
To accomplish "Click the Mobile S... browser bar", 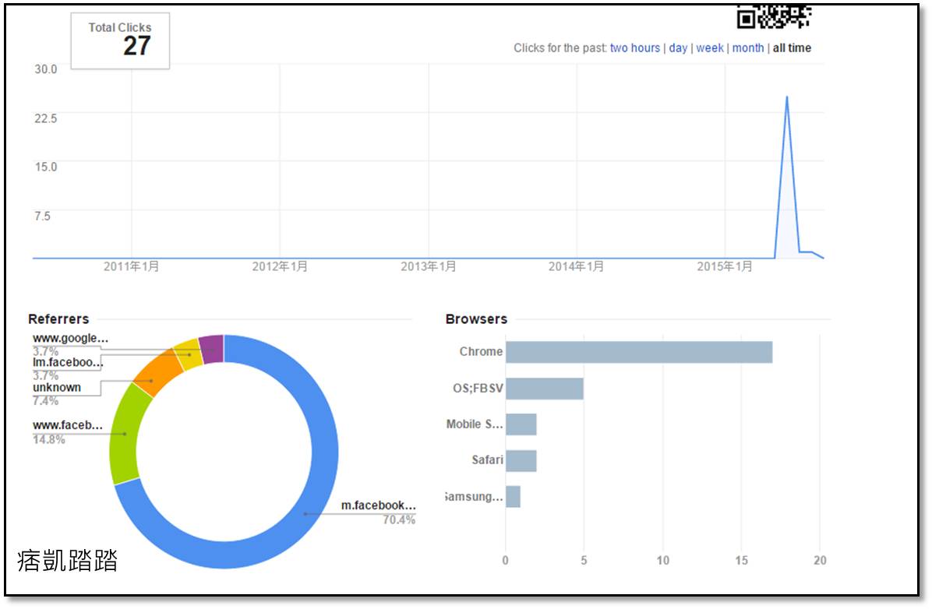I will point(521,424).
